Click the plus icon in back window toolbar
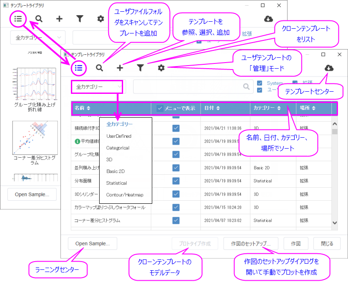 59,19
